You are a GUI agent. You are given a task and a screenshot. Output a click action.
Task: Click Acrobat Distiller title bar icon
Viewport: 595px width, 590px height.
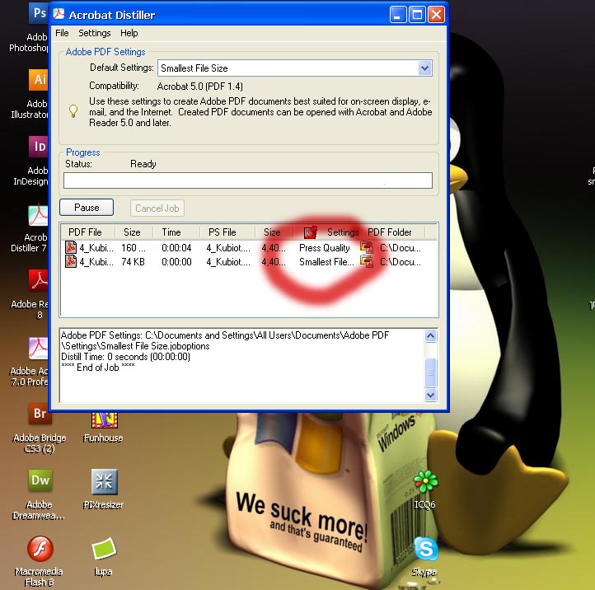coord(59,14)
